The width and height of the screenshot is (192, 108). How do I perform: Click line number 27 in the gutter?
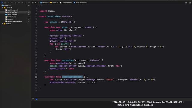36,60
